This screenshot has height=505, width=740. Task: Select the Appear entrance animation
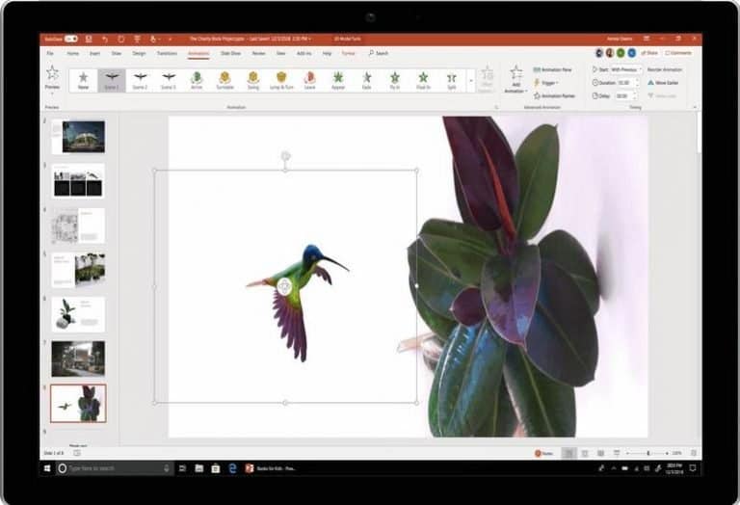point(338,80)
